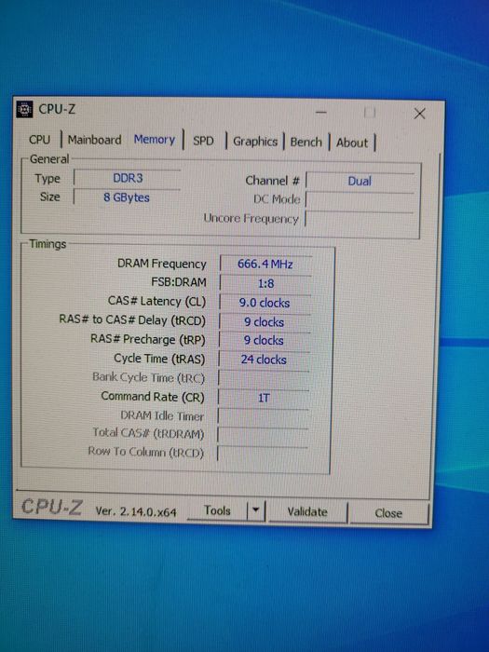Expand the Tools dropdown arrow
The height and width of the screenshot is (652, 489).
256,510
